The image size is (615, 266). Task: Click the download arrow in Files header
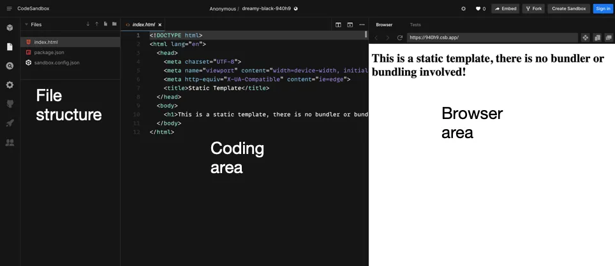[x=88, y=24]
